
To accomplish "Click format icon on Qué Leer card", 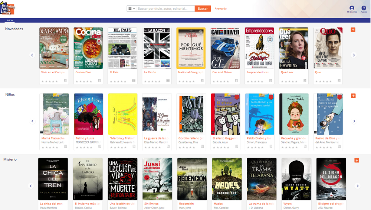I will coord(305,81).
